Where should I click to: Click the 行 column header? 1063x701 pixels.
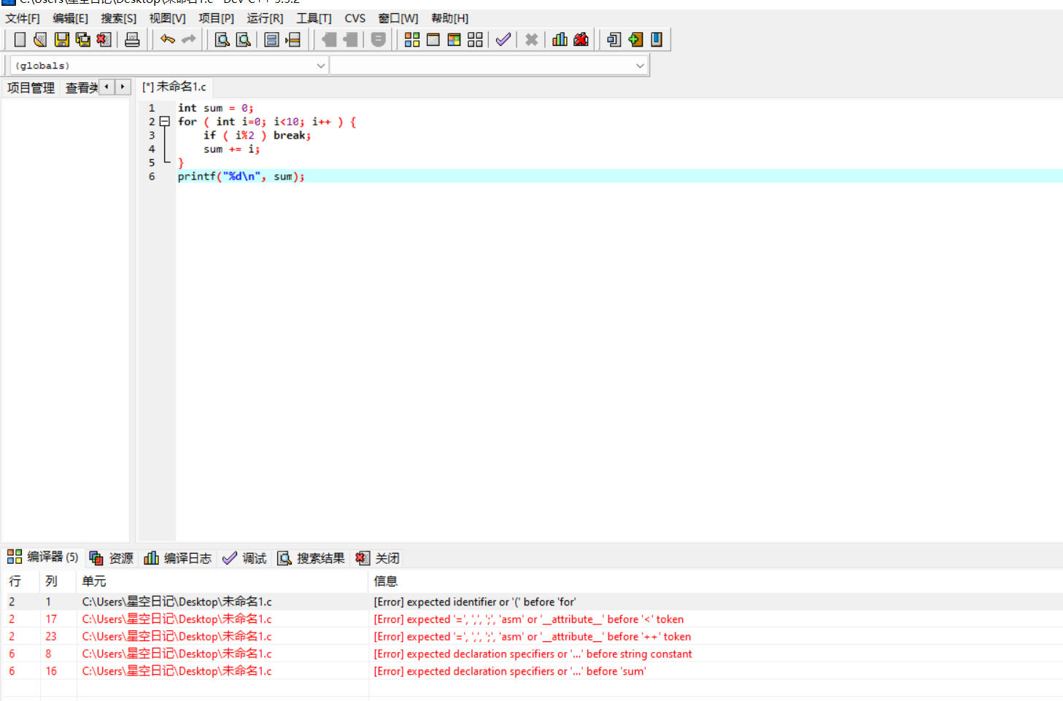[x=20, y=581]
